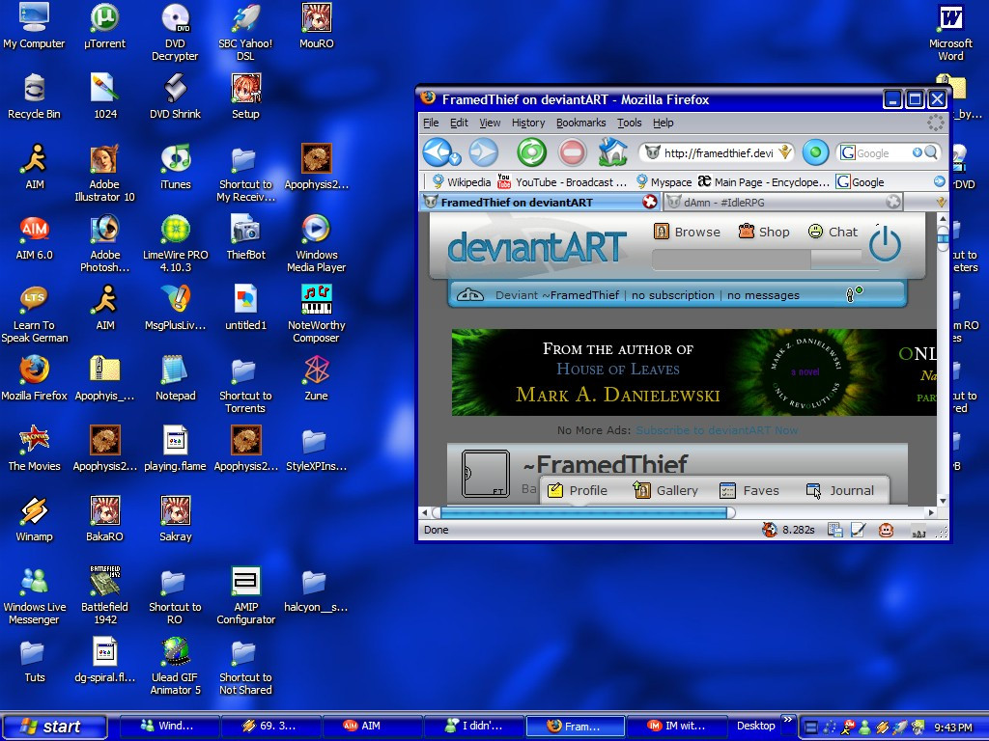Screen dimensions: 989x741
Task: Open the YouTube - Broadcast bookmark
Action: (563, 182)
